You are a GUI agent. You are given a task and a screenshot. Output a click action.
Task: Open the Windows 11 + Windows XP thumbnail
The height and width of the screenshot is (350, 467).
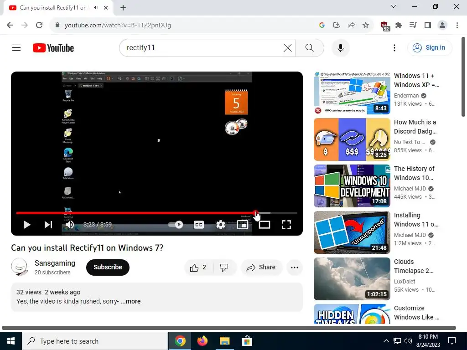(352, 93)
